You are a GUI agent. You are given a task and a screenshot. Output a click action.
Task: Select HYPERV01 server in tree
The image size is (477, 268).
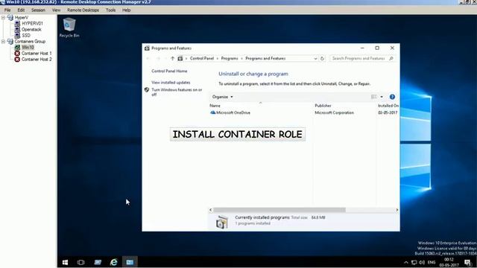tap(32, 23)
